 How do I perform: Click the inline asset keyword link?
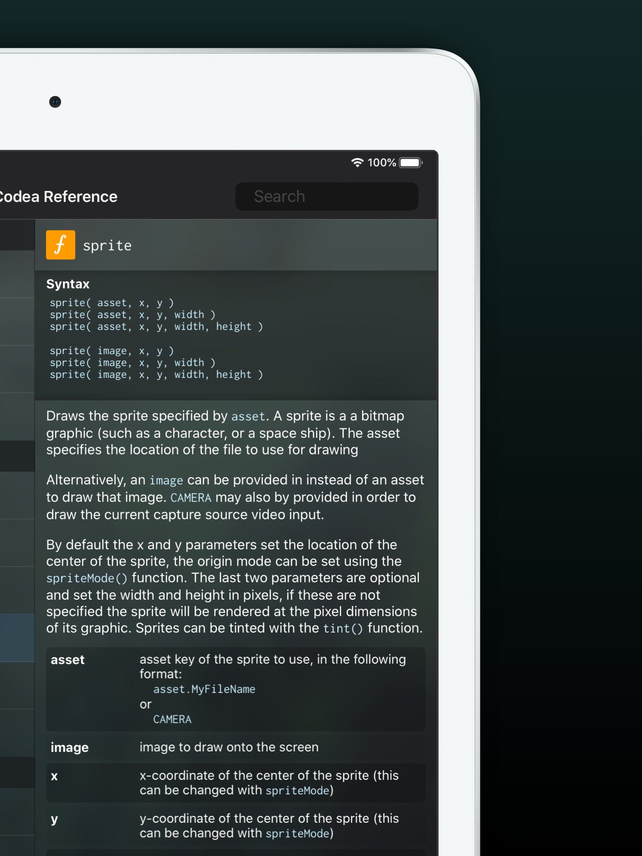click(x=248, y=416)
